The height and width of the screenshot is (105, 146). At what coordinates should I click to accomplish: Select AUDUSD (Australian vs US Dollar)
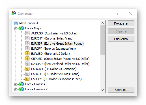click(54, 33)
